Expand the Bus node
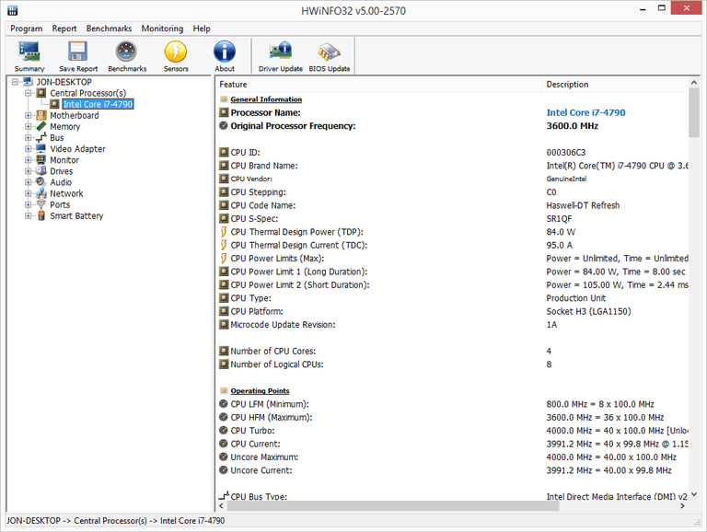The height and width of the screenshot is (532, 707). pyautogui.click(x=28, y=137)
